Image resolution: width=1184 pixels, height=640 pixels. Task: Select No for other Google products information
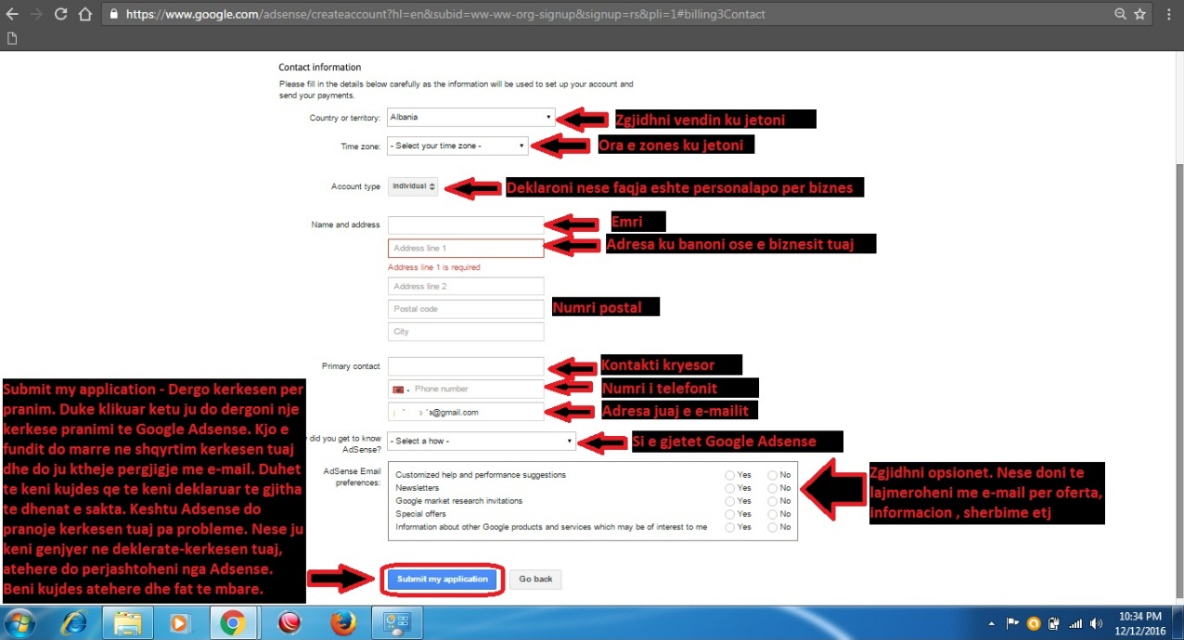tap(772, 527)
